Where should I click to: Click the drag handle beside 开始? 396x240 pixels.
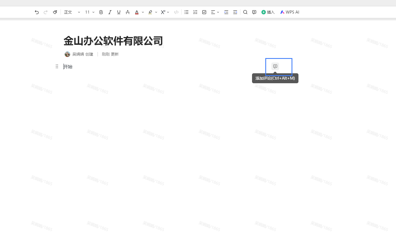57,66
